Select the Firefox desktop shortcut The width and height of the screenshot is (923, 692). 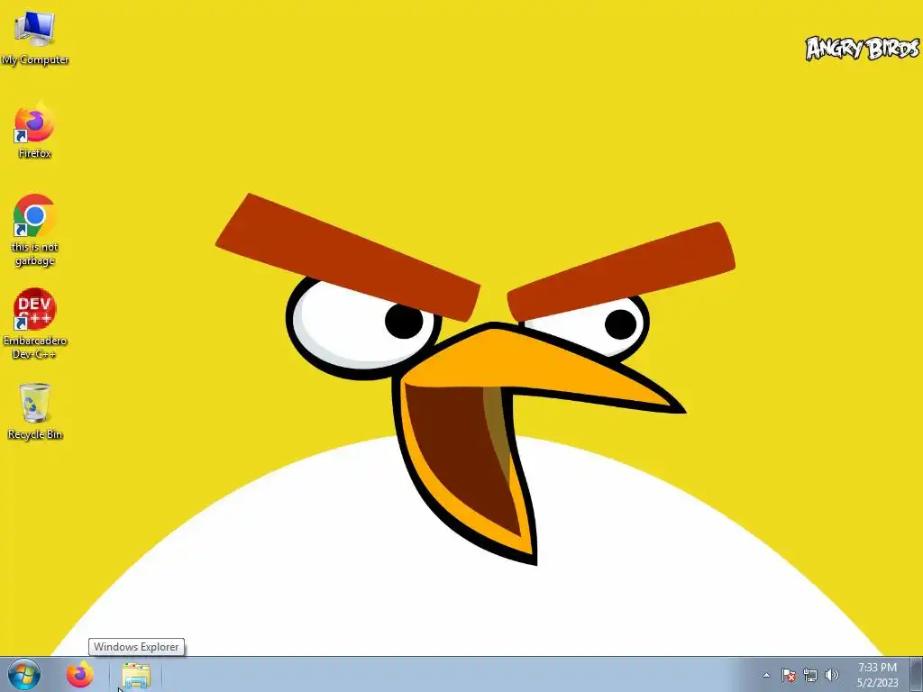point(35,131)
